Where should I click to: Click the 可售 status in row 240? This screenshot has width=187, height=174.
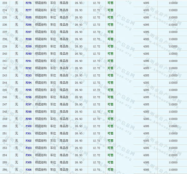[x=110, y=54]
